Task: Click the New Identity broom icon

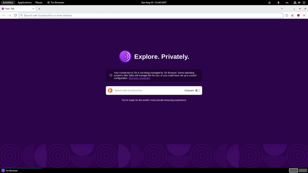Action: point(292,15)
